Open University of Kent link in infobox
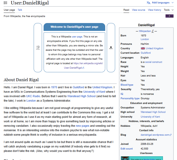This screenshot has width=177, height=160. pyautogui.click(x=150, y=117)
